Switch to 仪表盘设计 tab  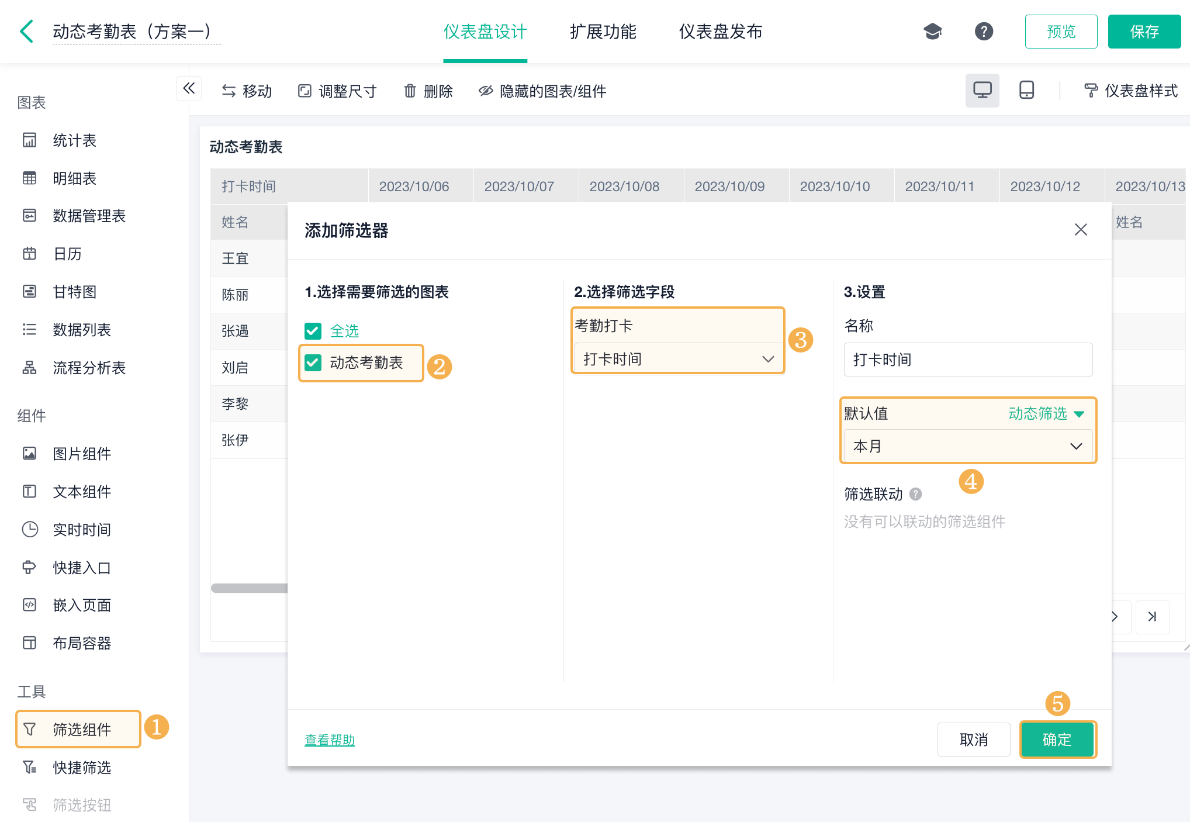[485, 32]
